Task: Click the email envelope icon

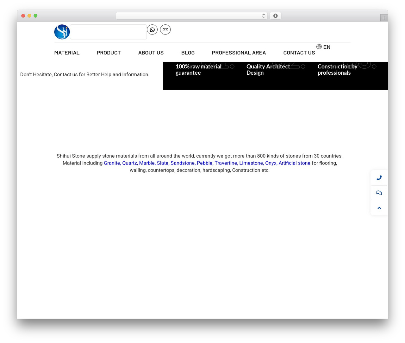Action: [165, 29]
